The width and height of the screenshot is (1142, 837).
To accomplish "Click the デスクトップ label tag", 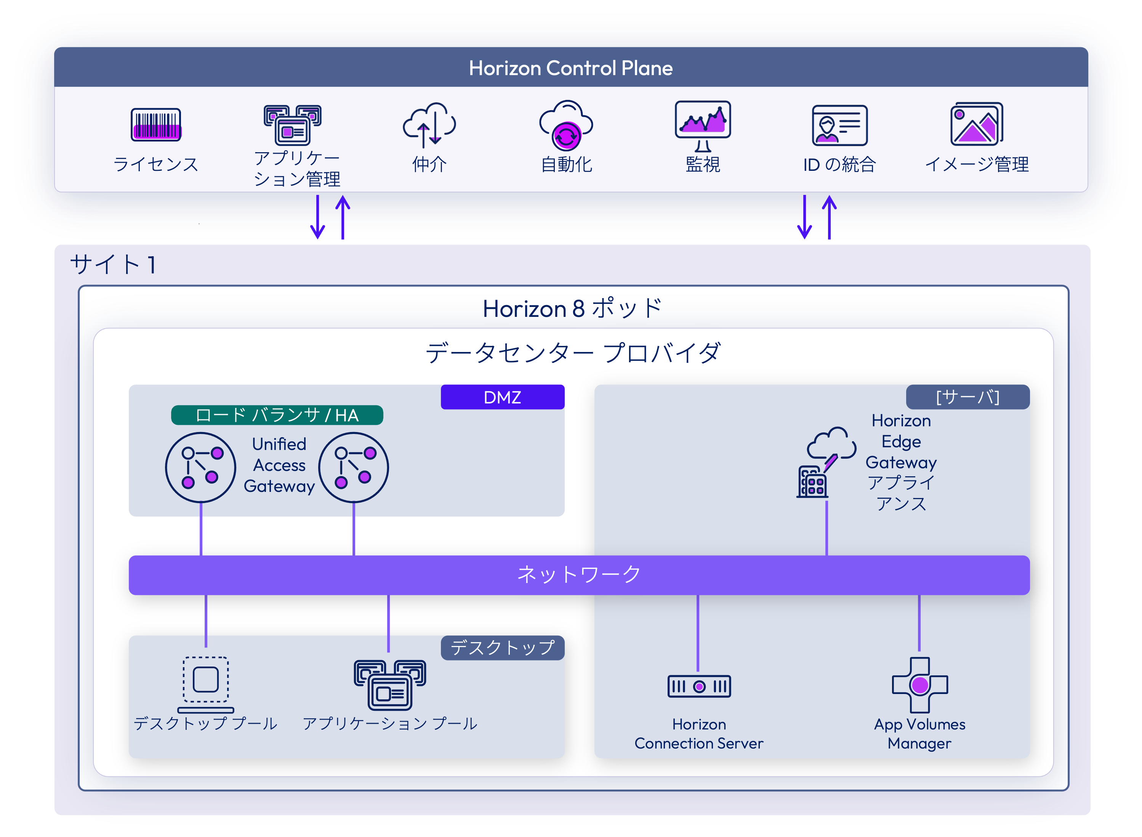I will tap(502, 647).
